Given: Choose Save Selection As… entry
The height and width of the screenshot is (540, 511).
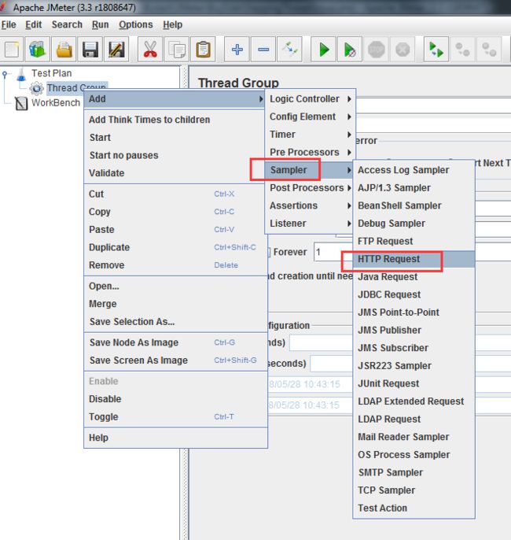Looking at the screenshot, I should 176,322.
